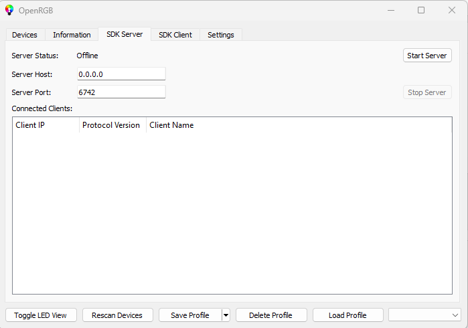
Task: Click the Offline server status text
Action: tap(87, 56)
